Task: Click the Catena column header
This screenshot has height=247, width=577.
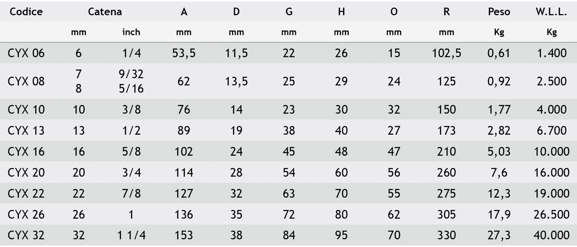Action: [105, 13]
